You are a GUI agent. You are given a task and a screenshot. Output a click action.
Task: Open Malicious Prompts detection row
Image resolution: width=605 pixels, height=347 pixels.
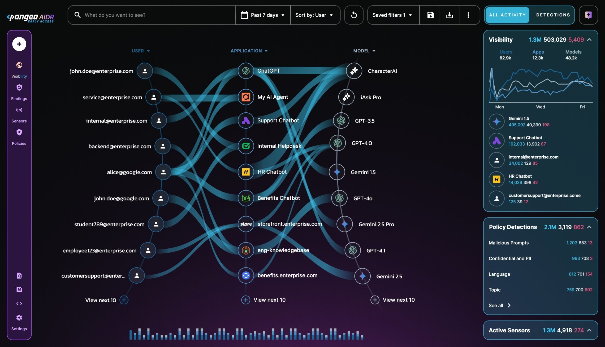click(x=540, y=243)
